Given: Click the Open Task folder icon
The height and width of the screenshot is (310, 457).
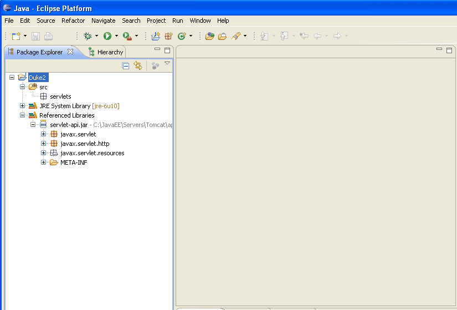Looking at the screenshot, I should pos(222,36).
